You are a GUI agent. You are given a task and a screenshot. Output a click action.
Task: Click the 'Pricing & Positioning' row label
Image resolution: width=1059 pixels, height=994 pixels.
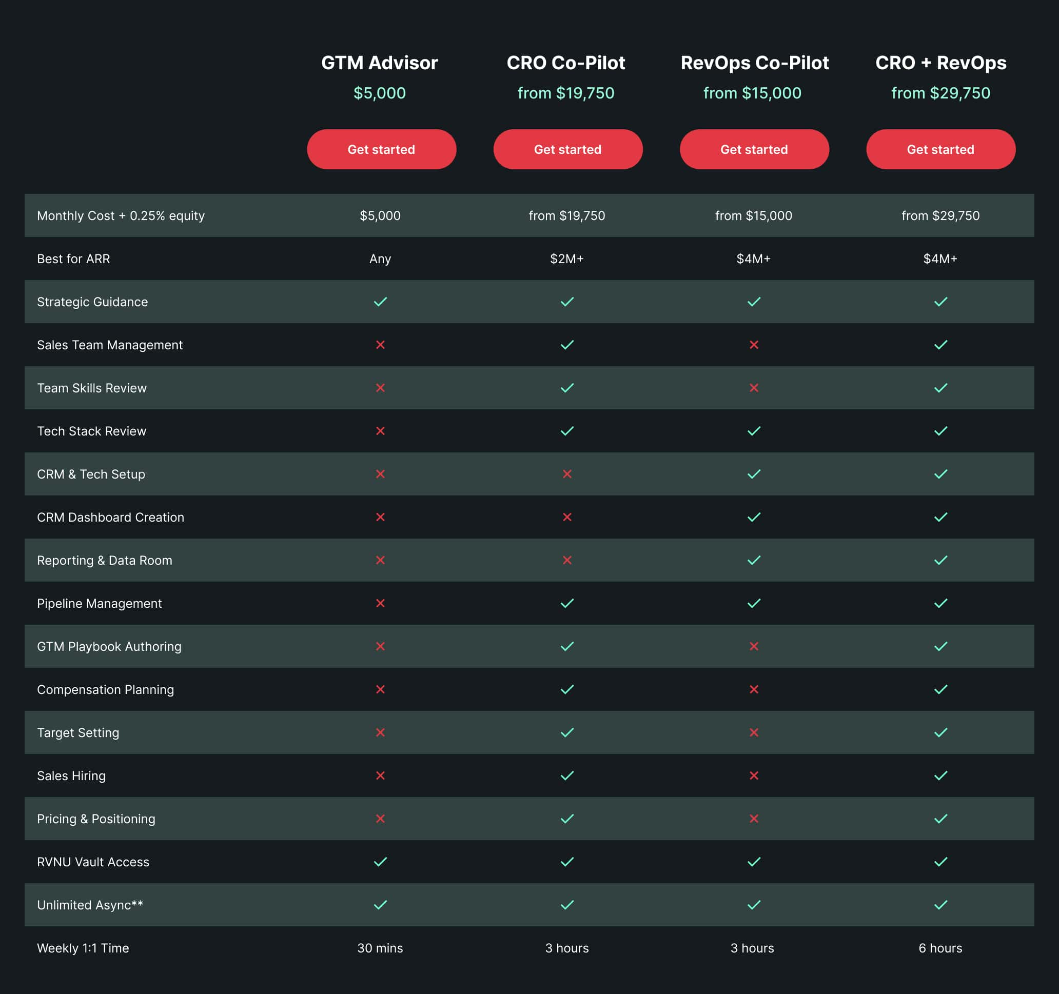click(x=96, y=820)
